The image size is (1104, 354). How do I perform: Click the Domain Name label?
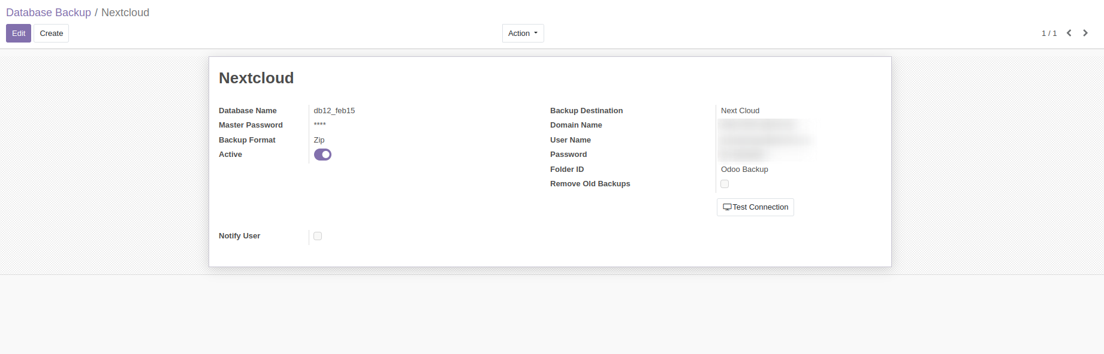coord(576,125)
